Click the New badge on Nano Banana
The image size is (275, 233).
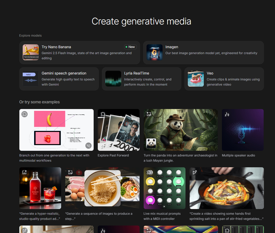(130, 47)
